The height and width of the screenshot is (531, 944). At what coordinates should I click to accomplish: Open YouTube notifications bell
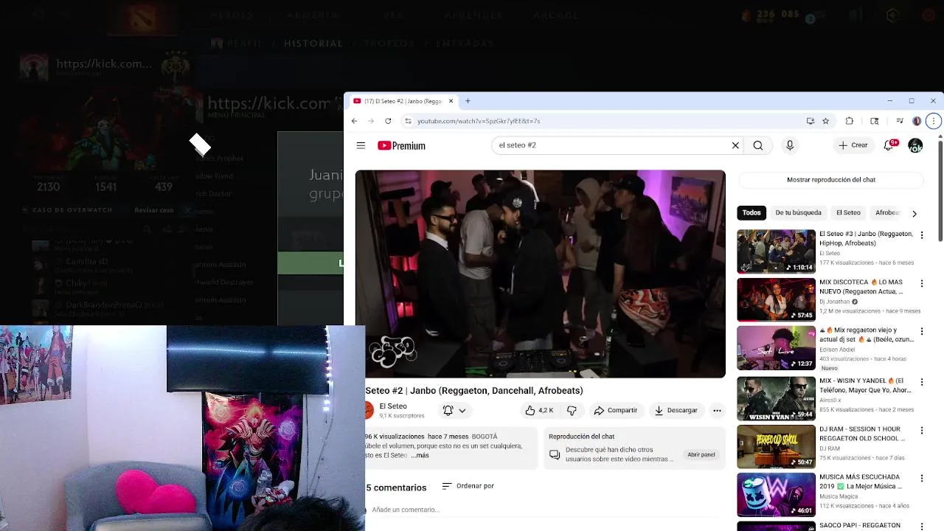pos(889,145)
